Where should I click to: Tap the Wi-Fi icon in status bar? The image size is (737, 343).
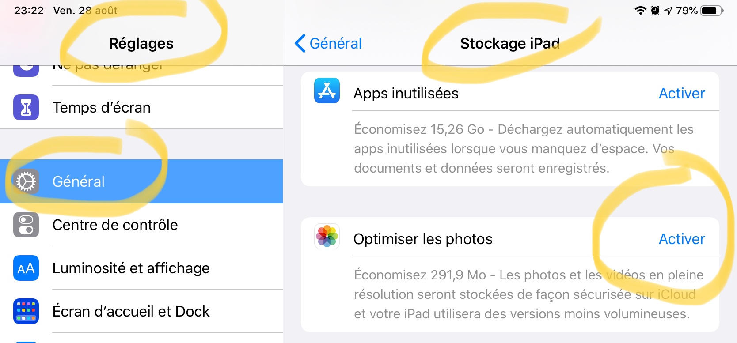(x=640, y=11)
